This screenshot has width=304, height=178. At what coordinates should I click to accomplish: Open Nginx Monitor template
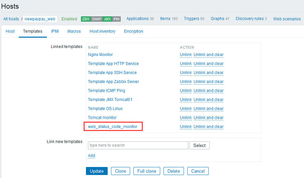point(100,55)
